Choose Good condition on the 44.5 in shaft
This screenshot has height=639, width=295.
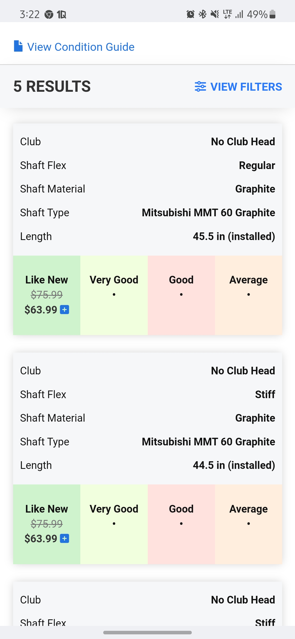click(x=181, y=524)
